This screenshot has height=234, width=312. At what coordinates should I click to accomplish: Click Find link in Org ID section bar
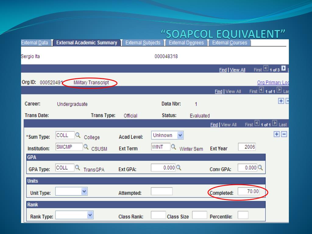click(x=218, y=91)
